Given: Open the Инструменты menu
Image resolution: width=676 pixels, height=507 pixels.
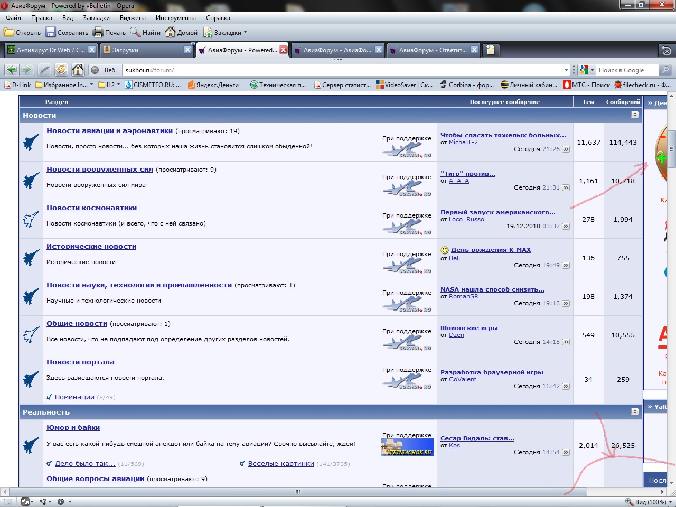Looking at the screenshot, I should coord(176,18).
